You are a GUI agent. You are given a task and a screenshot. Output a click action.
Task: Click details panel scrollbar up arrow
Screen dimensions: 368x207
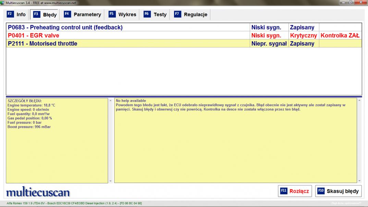click(110, 100)
